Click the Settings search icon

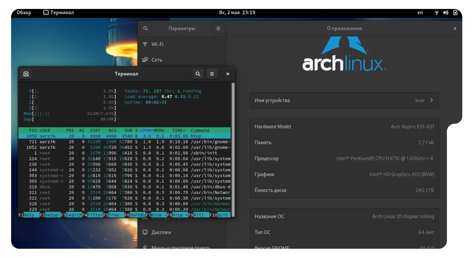pyautogui.click(x=145, y=28)
